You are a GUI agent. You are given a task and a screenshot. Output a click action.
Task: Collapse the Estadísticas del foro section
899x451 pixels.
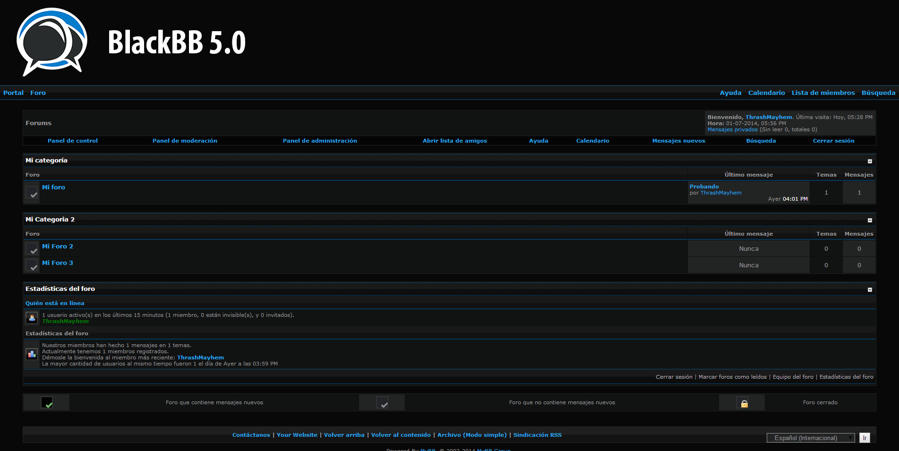click(870, 289)
